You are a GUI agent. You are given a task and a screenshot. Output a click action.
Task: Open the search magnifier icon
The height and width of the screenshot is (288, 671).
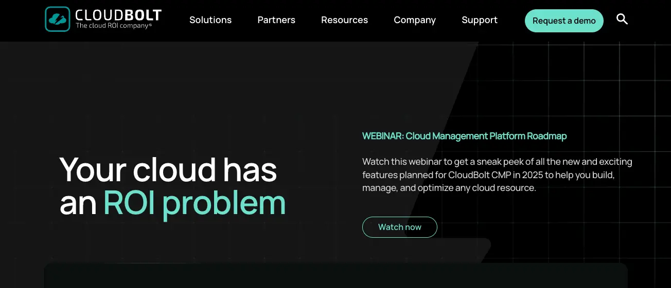[622, 20]
